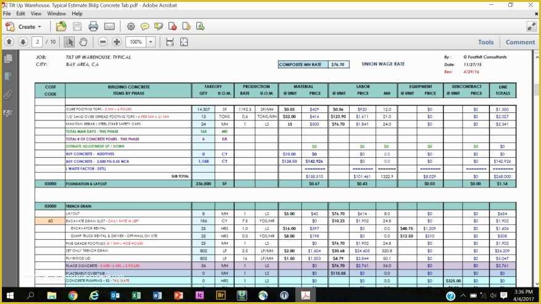Open taskbar search magnifier
The width and height of the screenshot is (541, 304).
[30, 295]
